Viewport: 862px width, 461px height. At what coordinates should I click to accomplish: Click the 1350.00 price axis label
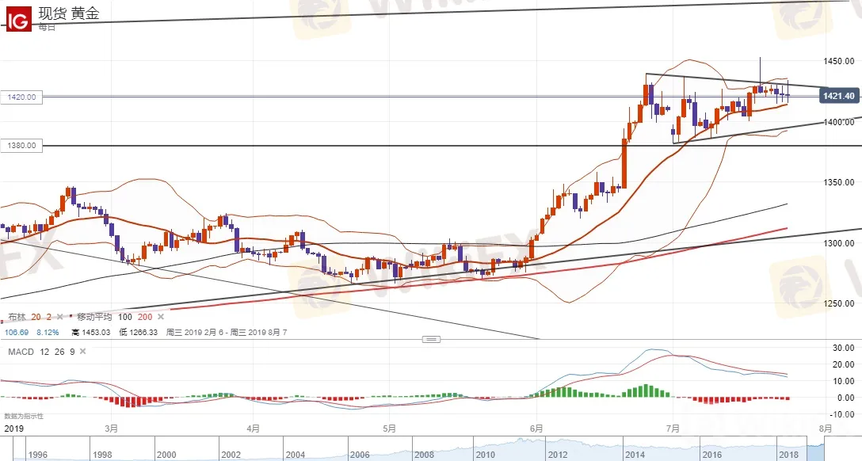[839, 182]
